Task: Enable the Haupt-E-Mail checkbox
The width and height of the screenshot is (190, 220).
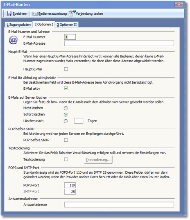Action: 66,69
